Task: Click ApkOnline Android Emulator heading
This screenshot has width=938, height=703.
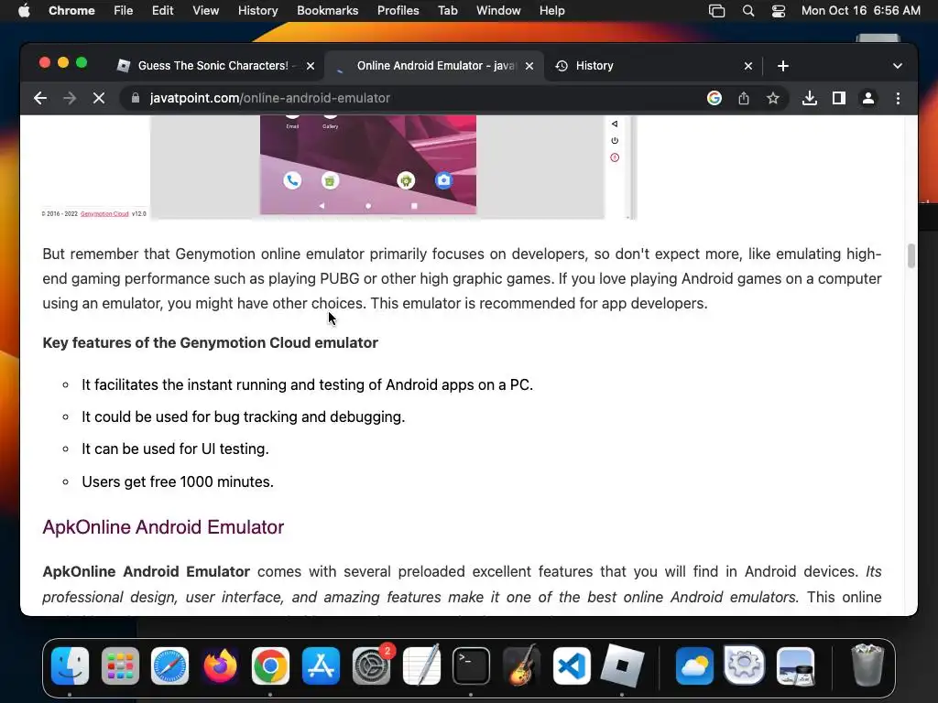Action: [163, 527]
